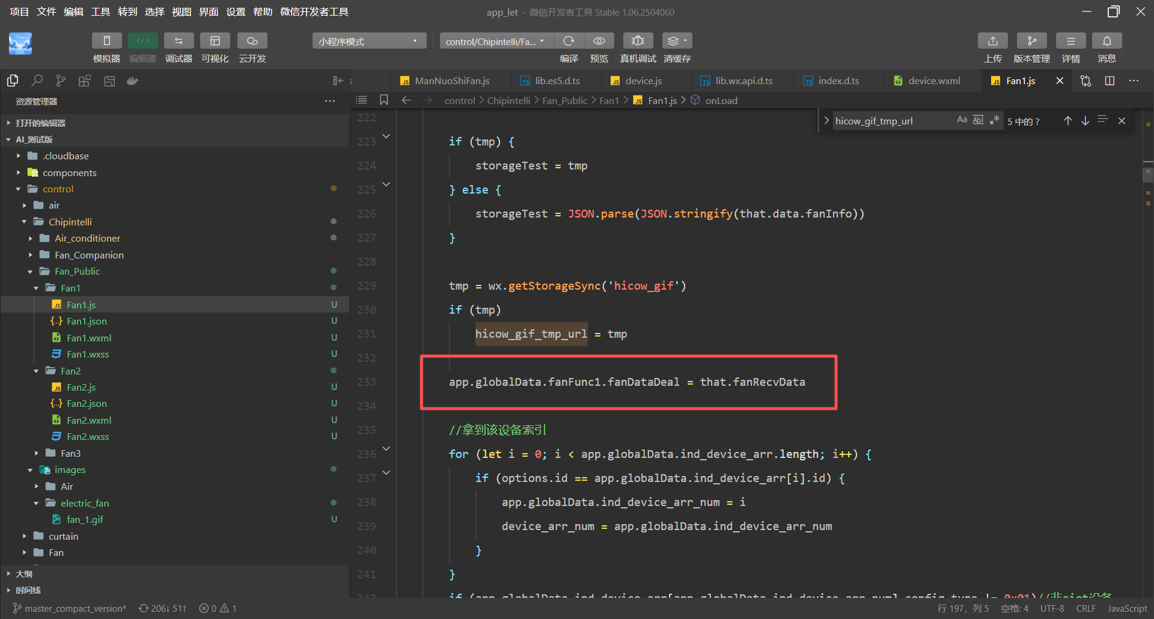Image resolution: width=1154 pixels, height=619 pixels.
Task: Toggle whole word match option
Action: [978, 120]
